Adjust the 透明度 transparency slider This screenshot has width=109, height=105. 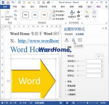coord(81,61)
